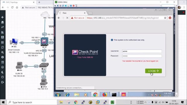Select the Net cloud node in topology

pyautogui.click(x=45, y=14)
